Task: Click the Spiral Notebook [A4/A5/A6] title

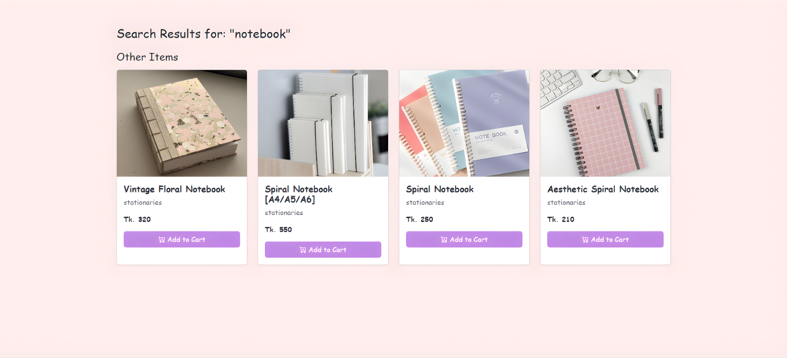Action: (298, 194)
